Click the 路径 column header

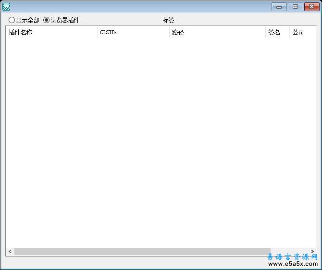point(217,32)
